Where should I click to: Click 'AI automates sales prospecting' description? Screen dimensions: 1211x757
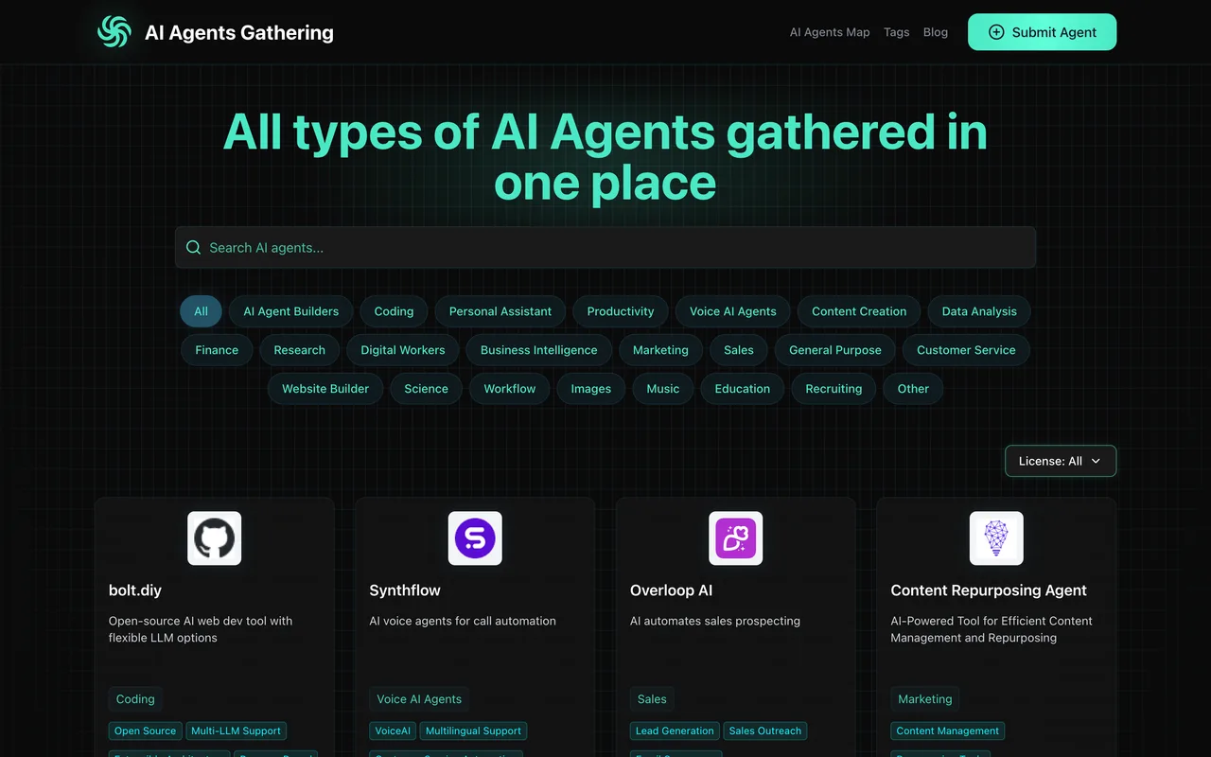715,621
